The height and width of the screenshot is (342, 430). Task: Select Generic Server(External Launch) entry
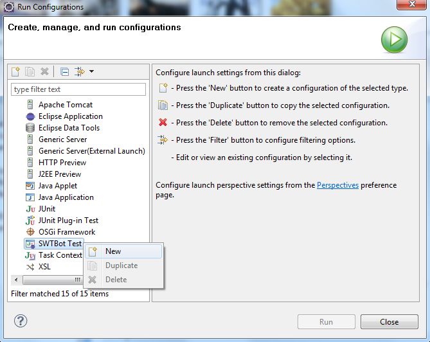92,151
